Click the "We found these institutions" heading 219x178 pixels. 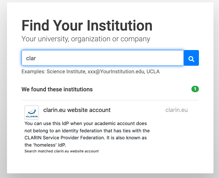[x=57, y=89]
